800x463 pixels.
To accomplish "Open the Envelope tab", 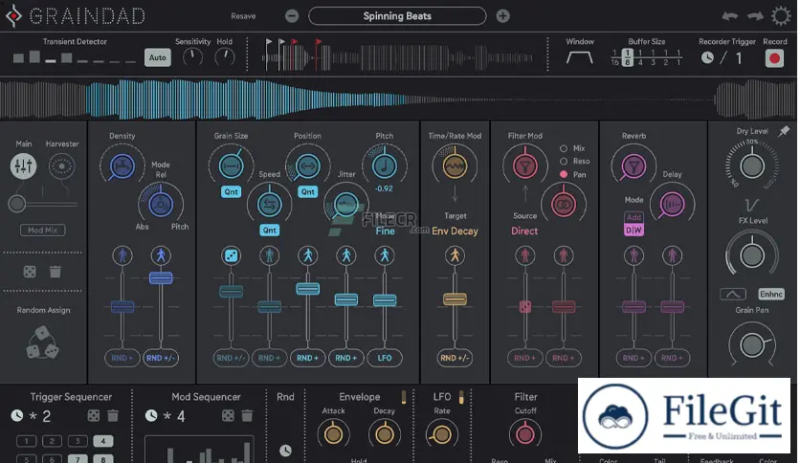I will pos(359,397).
